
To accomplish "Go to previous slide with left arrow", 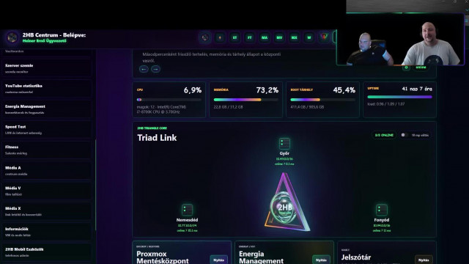I will click(144, 69).
